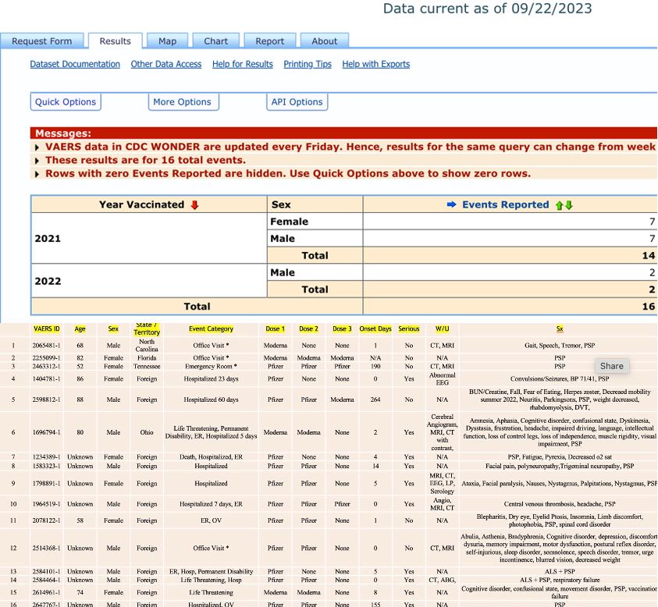Sort Events Reported descending with green down arrow
The width and height of the screenshot is (658, 607).
pos(569,205)
